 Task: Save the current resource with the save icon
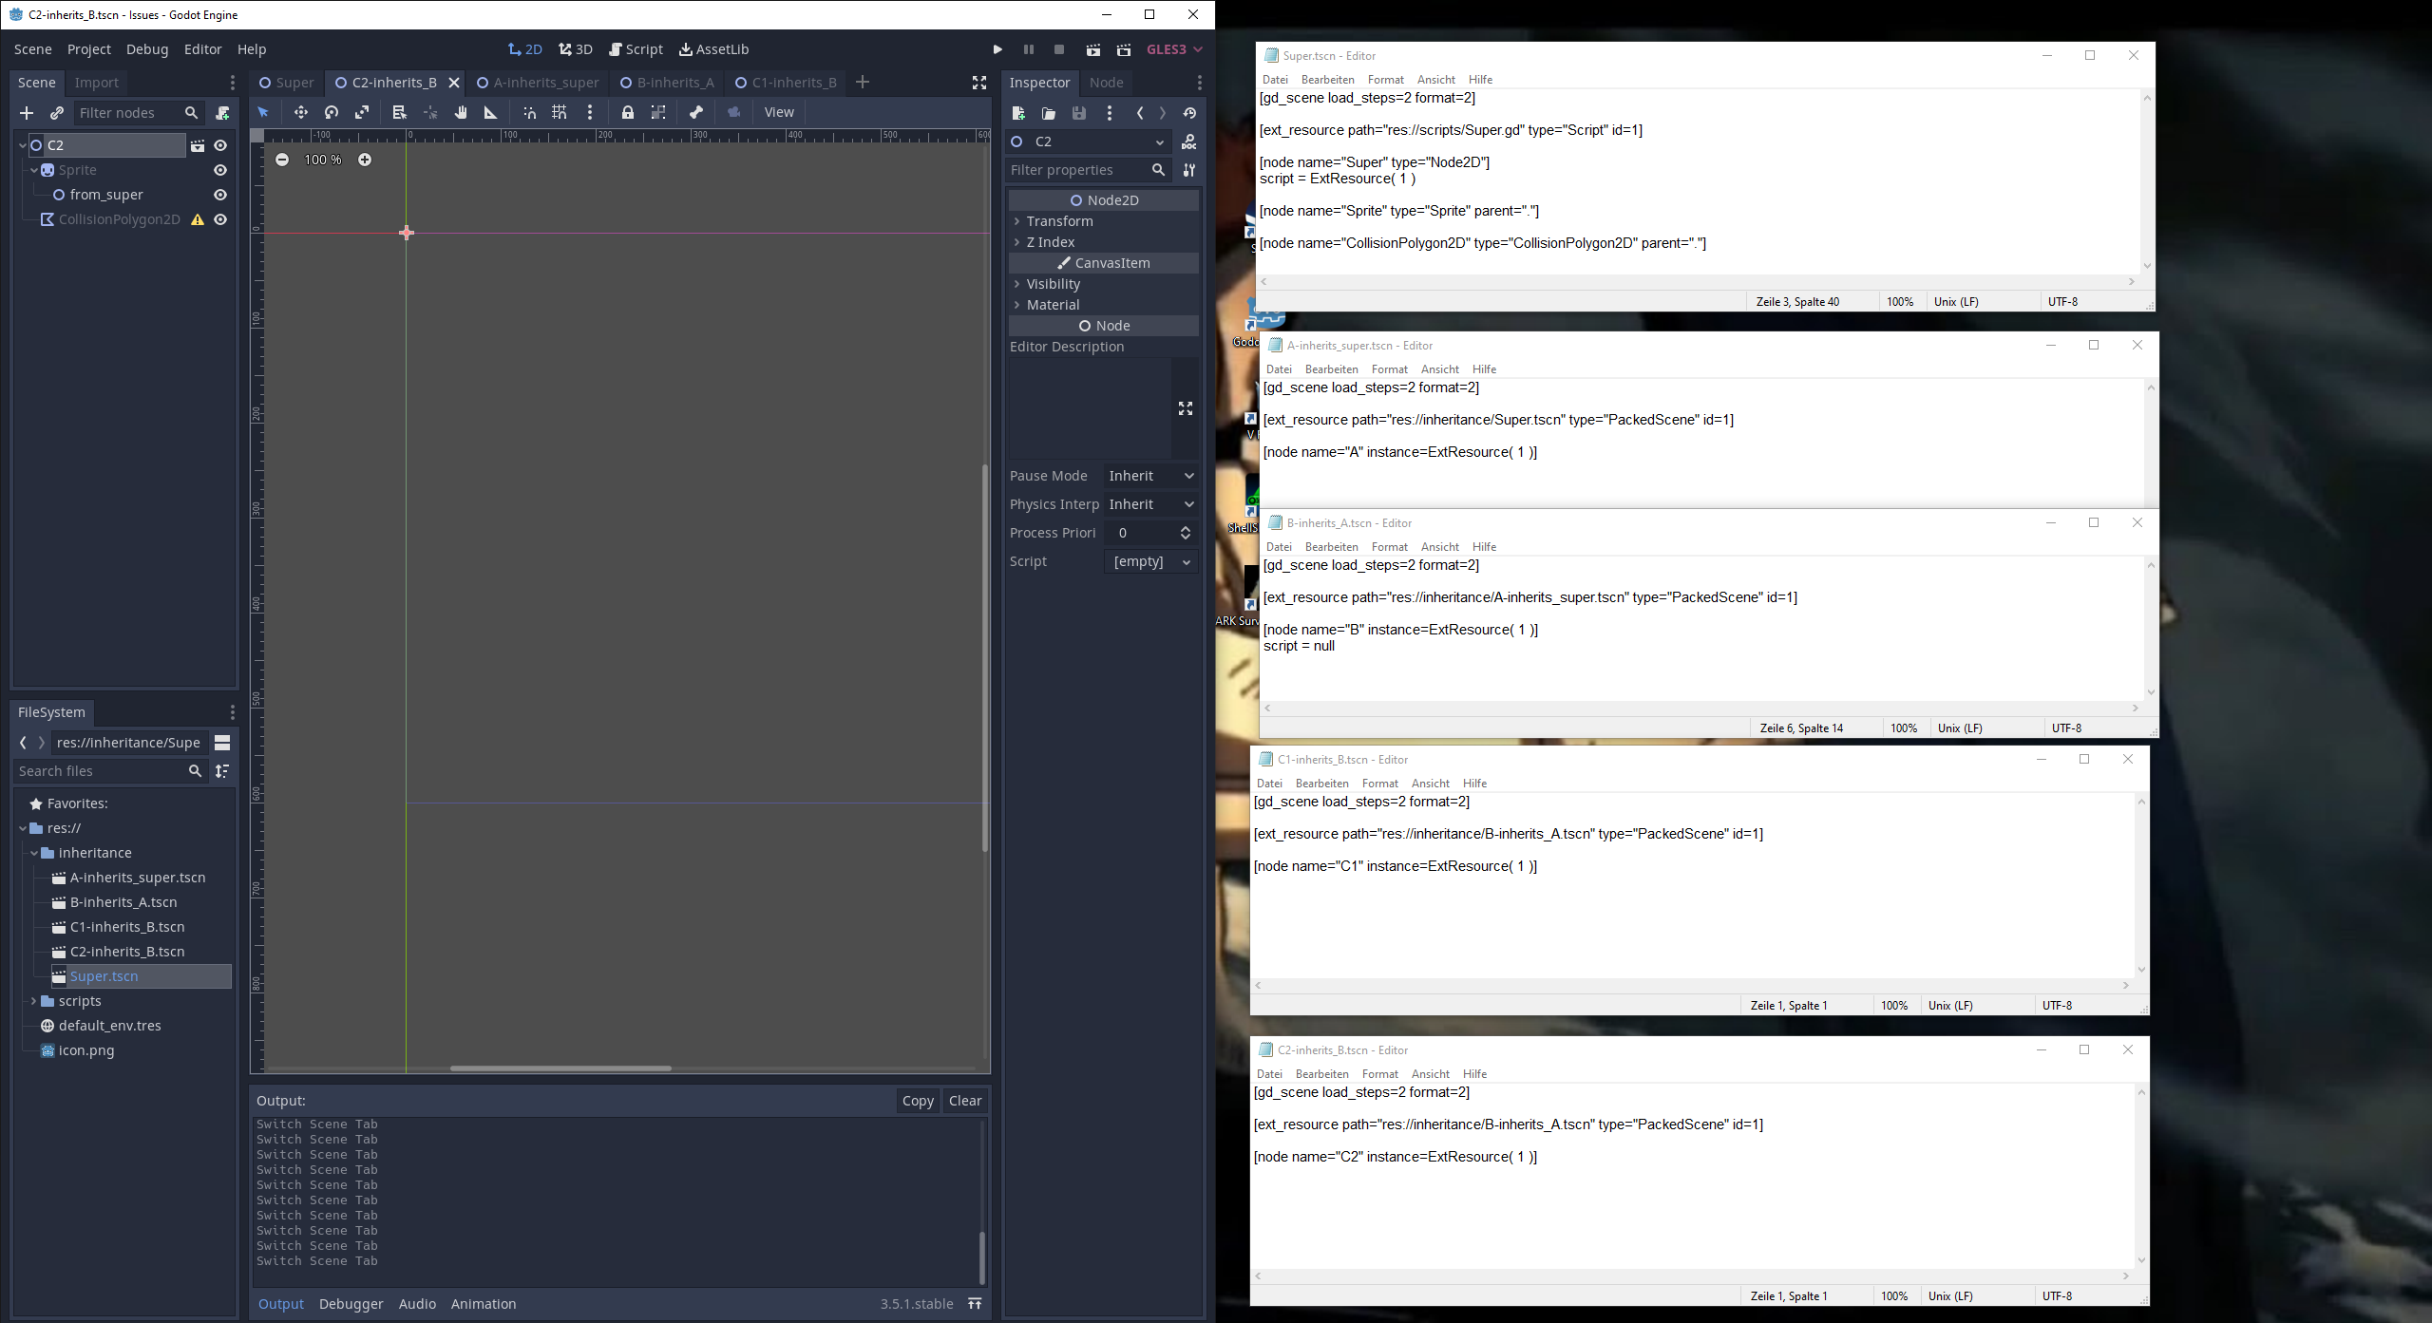[1078, 113]
